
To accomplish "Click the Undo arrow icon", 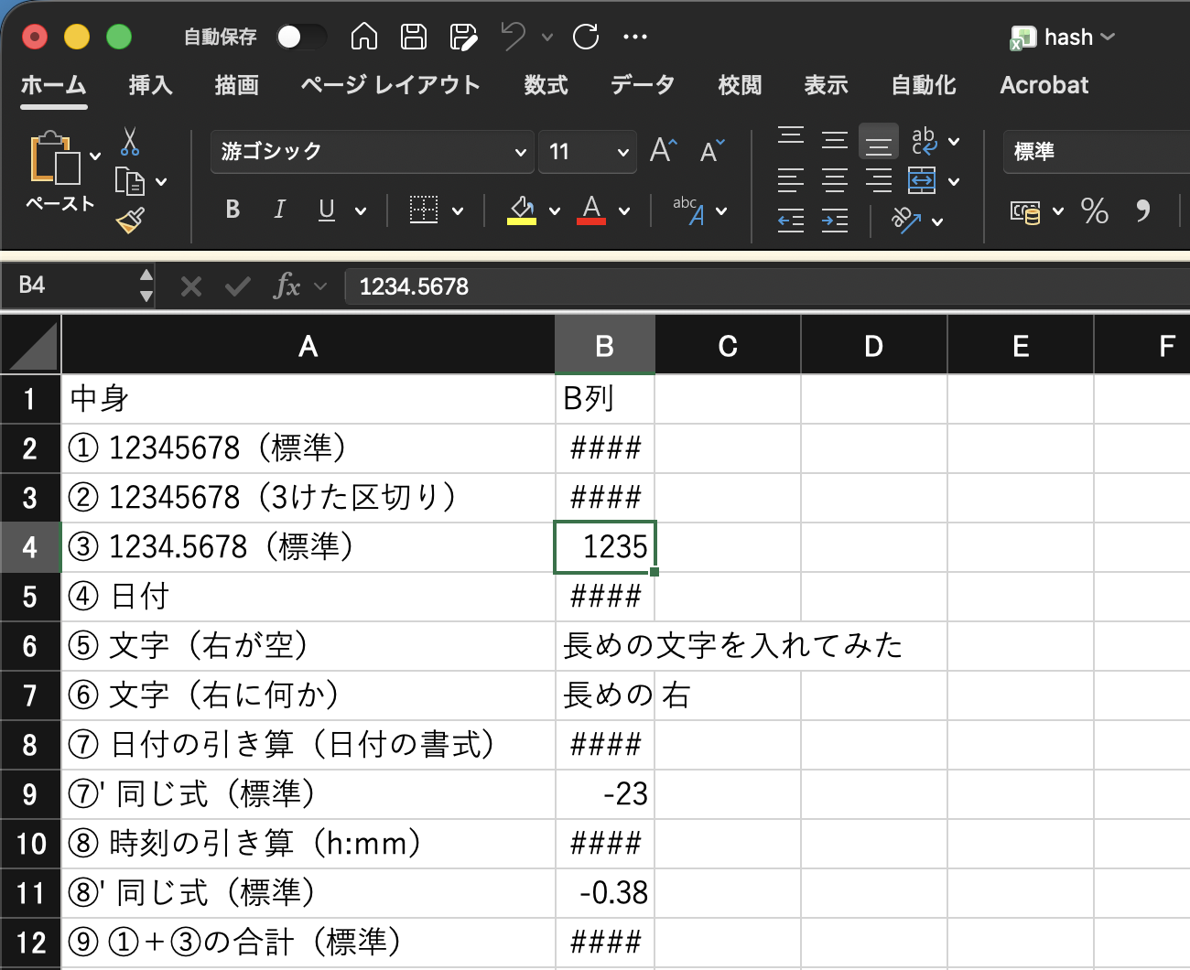I will click(x=514, y=37).
